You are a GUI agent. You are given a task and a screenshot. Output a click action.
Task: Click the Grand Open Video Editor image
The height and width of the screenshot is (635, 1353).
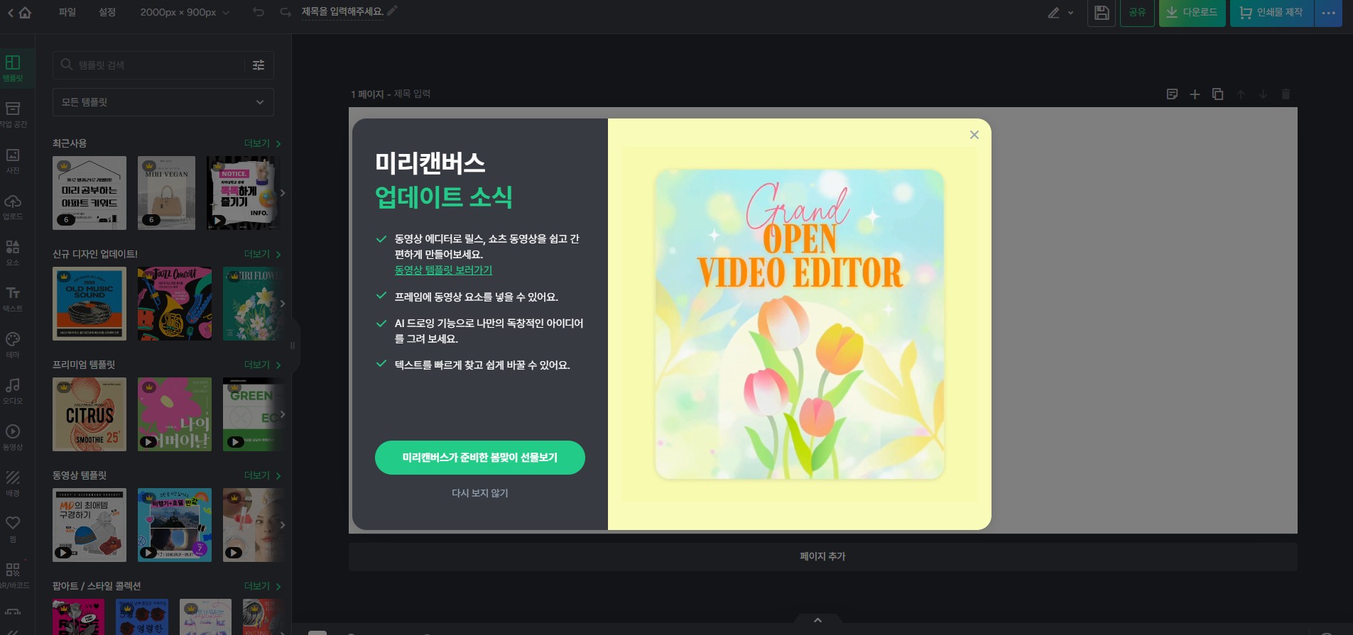click(x=800, y=324)
